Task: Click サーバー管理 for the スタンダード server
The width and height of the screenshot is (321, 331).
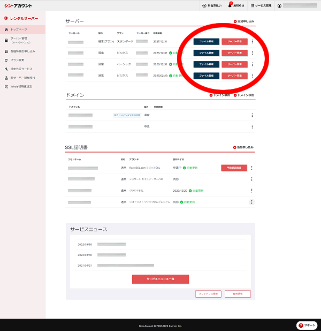Action: [x=234, y=41]
